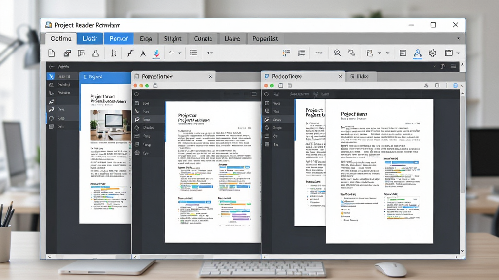
Task: Open Sougts in the Poocofloew sidebar
Action: 278,128
